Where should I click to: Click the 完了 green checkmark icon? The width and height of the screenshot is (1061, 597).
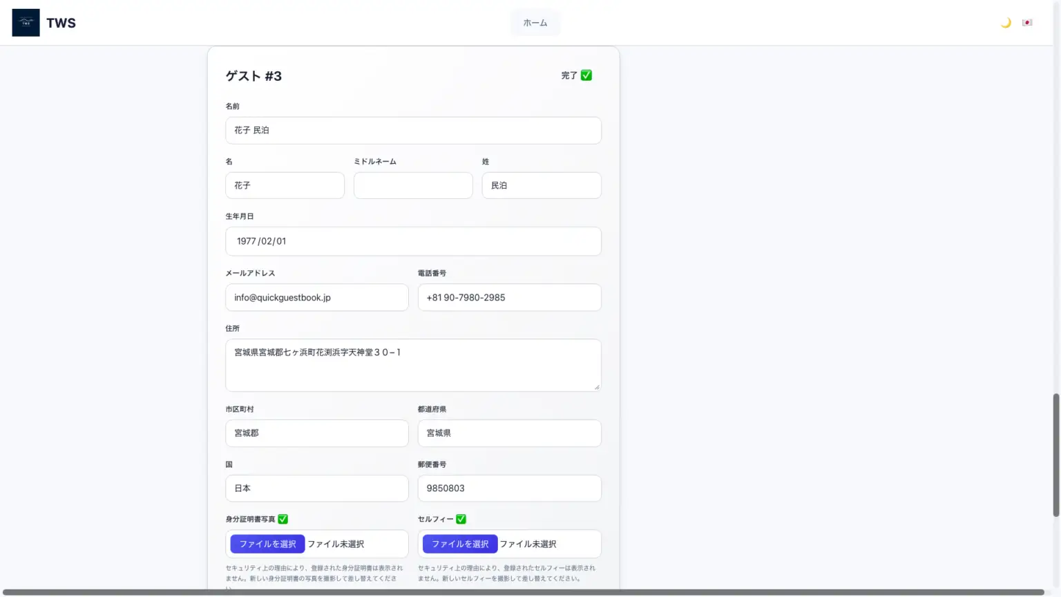(x=586, y=75)
